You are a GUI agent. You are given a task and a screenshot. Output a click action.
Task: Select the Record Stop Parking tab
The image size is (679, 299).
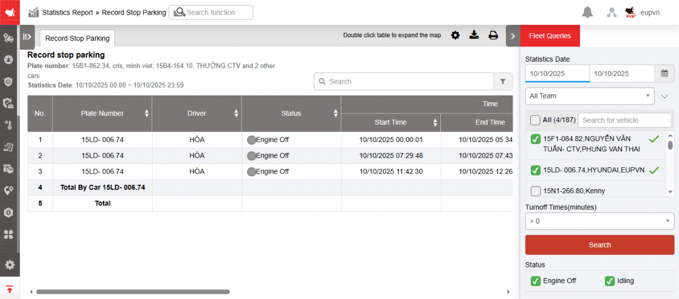click(78, 38)
